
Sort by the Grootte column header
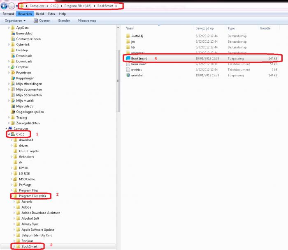pos(265,28)
